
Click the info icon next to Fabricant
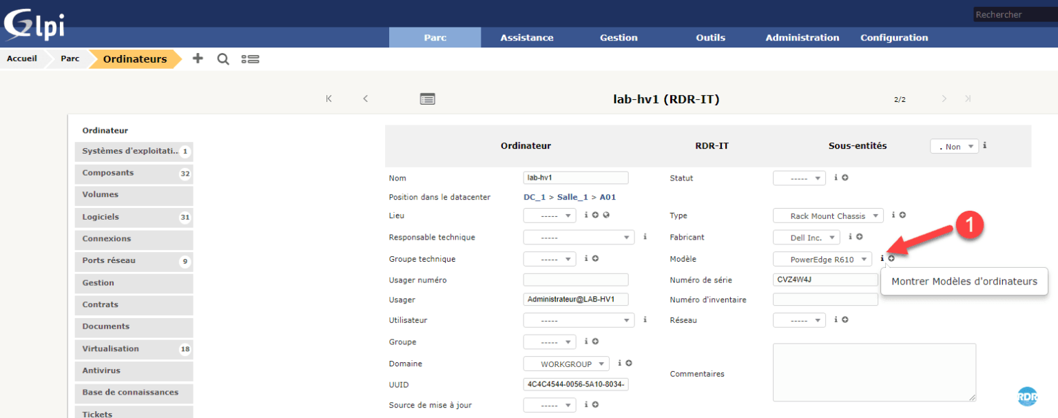click(851, 237)
